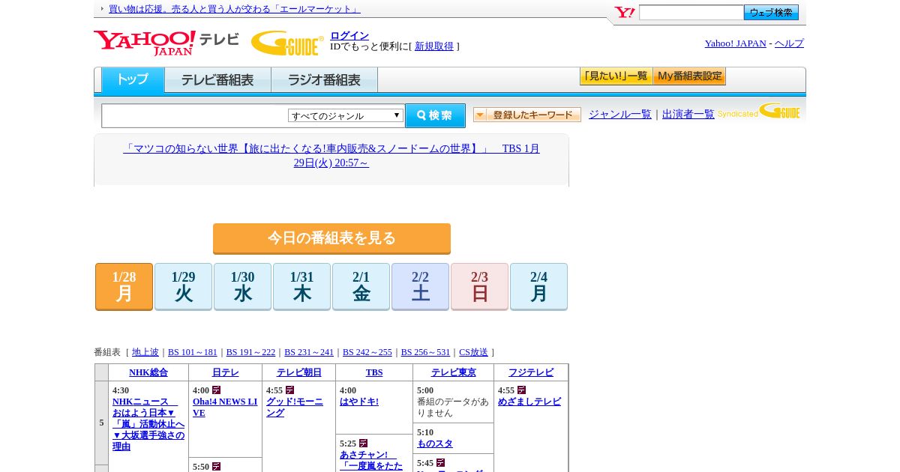Select the 地上波 broadcast link
This screenshot has width=900, height=472.
pos(145,352)
